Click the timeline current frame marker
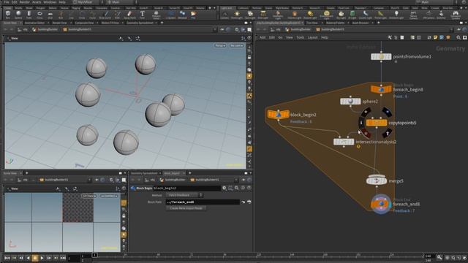This screenshot has width=468, height=263. click(94, 255)
